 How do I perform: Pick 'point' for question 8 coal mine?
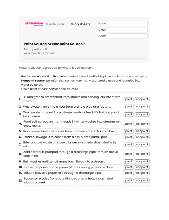pyautogui.click(x=129, y=154)
